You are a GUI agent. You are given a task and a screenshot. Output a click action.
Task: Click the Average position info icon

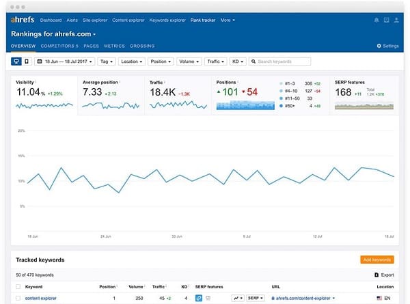coord(120,82)
